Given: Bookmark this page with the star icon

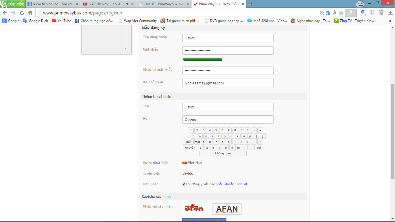Looking at the screenshot, I should coord(341,13).
